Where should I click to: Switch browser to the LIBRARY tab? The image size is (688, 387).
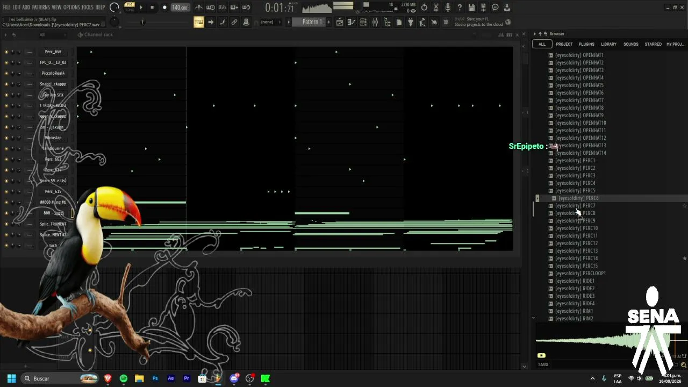608,44
